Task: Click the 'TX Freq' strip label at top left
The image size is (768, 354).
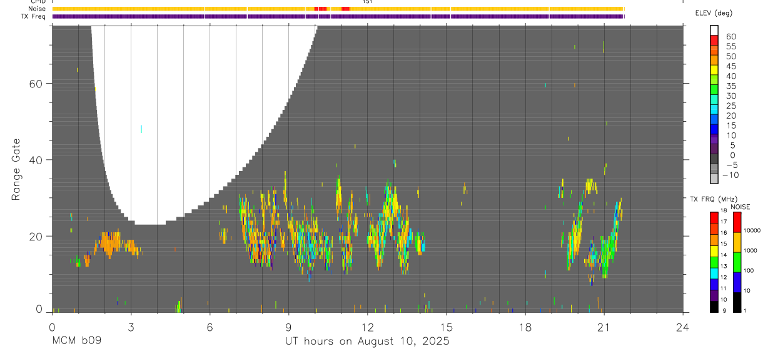Action: click(x=34, y=16)
